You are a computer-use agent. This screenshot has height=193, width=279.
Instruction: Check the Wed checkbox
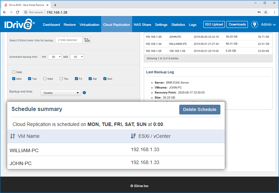[x=45, y=79]
